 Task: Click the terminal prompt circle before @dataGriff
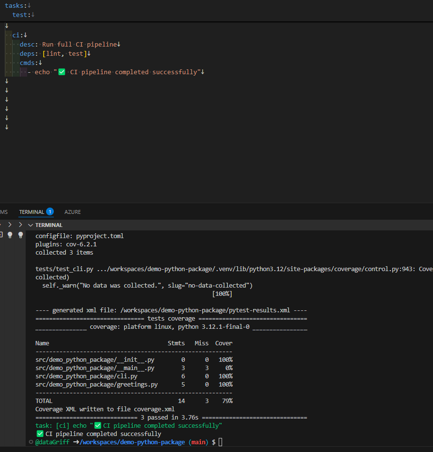tap(31, 442)
